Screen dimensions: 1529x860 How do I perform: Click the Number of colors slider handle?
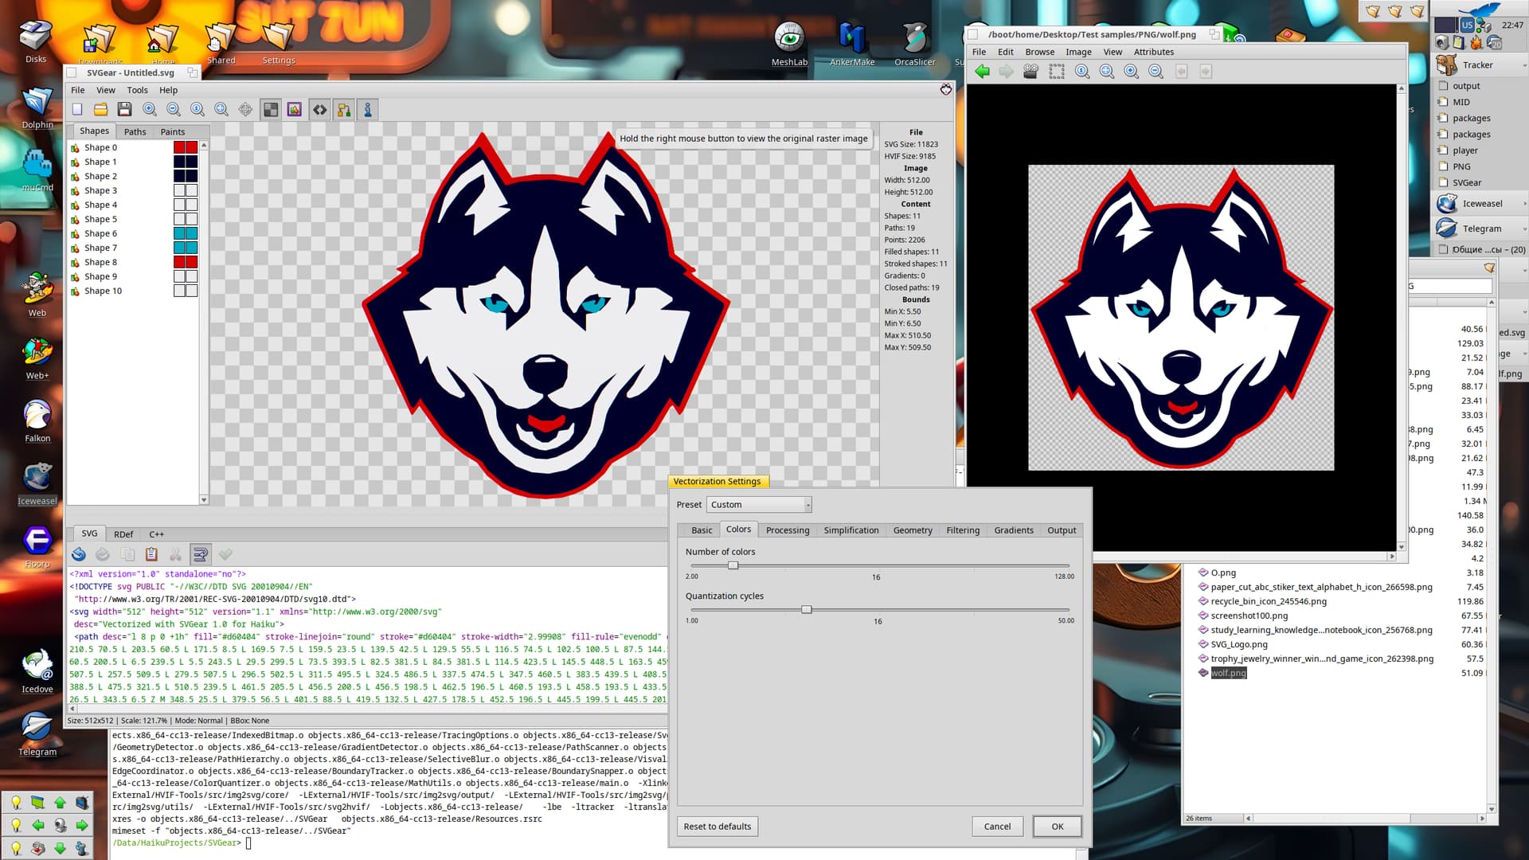(733, 565)
